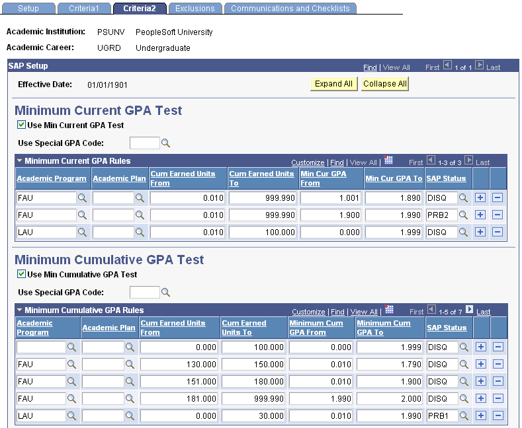Show next row in SAP Setup header
The image size is (522, 428).
click(479, 65)
